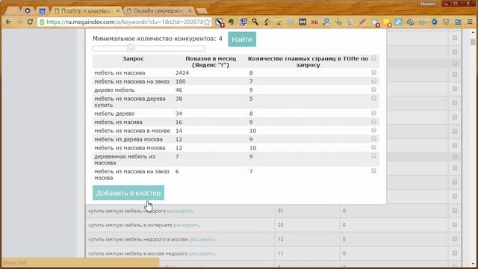
Task: Open the pinned tab with play icon
Action: 28,10
